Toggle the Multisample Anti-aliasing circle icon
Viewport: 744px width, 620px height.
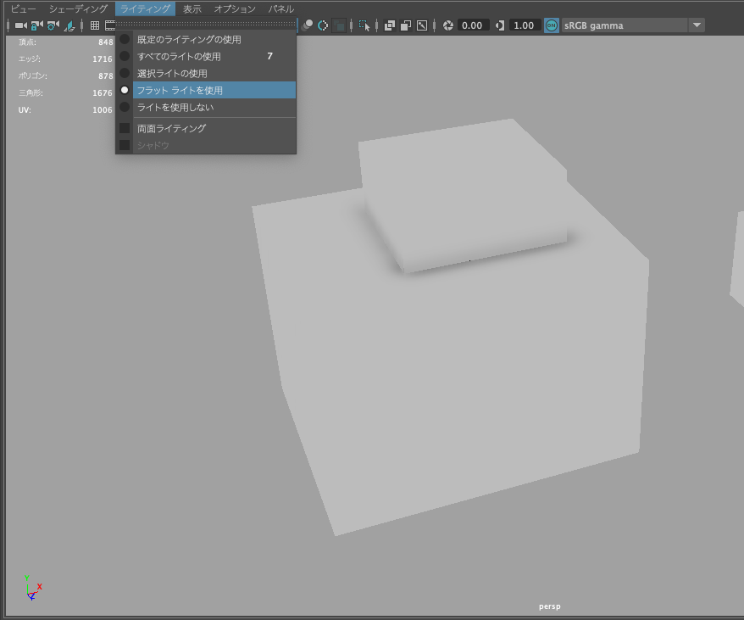(x=323, y=25)
